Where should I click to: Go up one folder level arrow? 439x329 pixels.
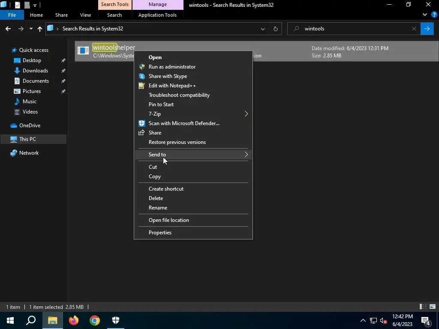(40, 29)
